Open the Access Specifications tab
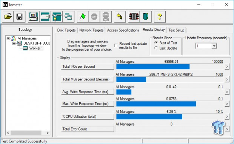This screenshot has height=144, width=234. [x=123, y=30]
